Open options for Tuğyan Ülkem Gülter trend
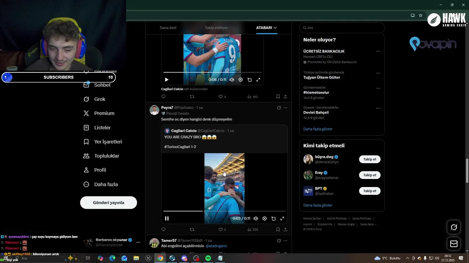 point(378,73)
